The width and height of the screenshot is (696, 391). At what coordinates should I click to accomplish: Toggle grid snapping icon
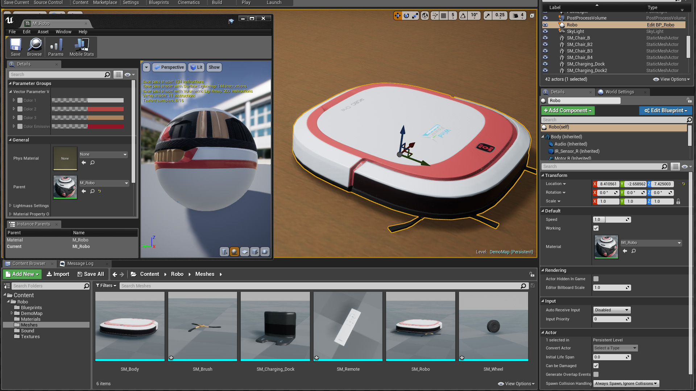click(x=444, y=16)
